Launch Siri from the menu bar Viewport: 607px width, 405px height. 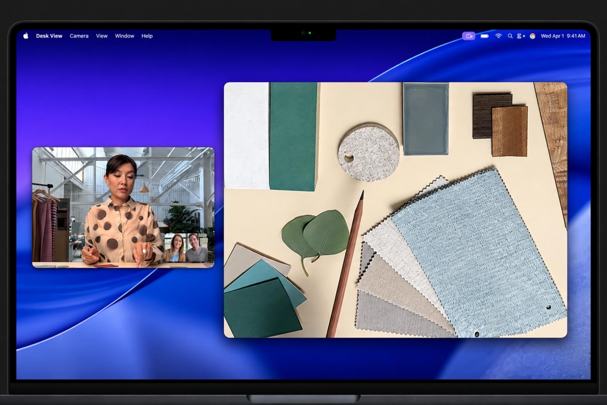click(532, 36)
